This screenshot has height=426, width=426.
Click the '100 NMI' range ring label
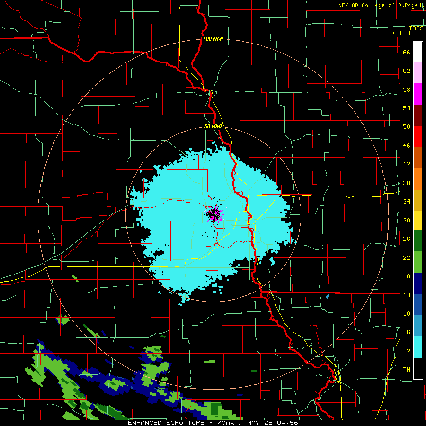(213, 39)
